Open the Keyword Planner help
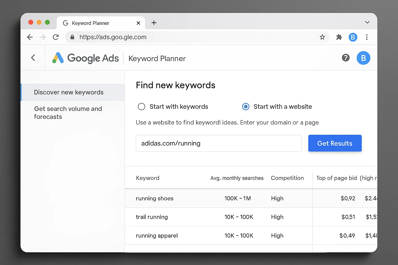The height and width of the screenshot is (265, 398). coord(346,58)
